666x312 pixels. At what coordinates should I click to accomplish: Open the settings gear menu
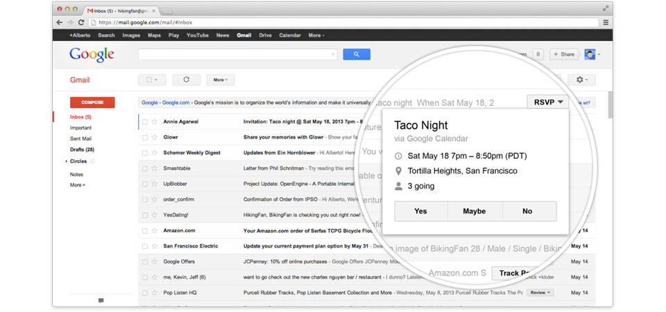[x=581, y=80]
